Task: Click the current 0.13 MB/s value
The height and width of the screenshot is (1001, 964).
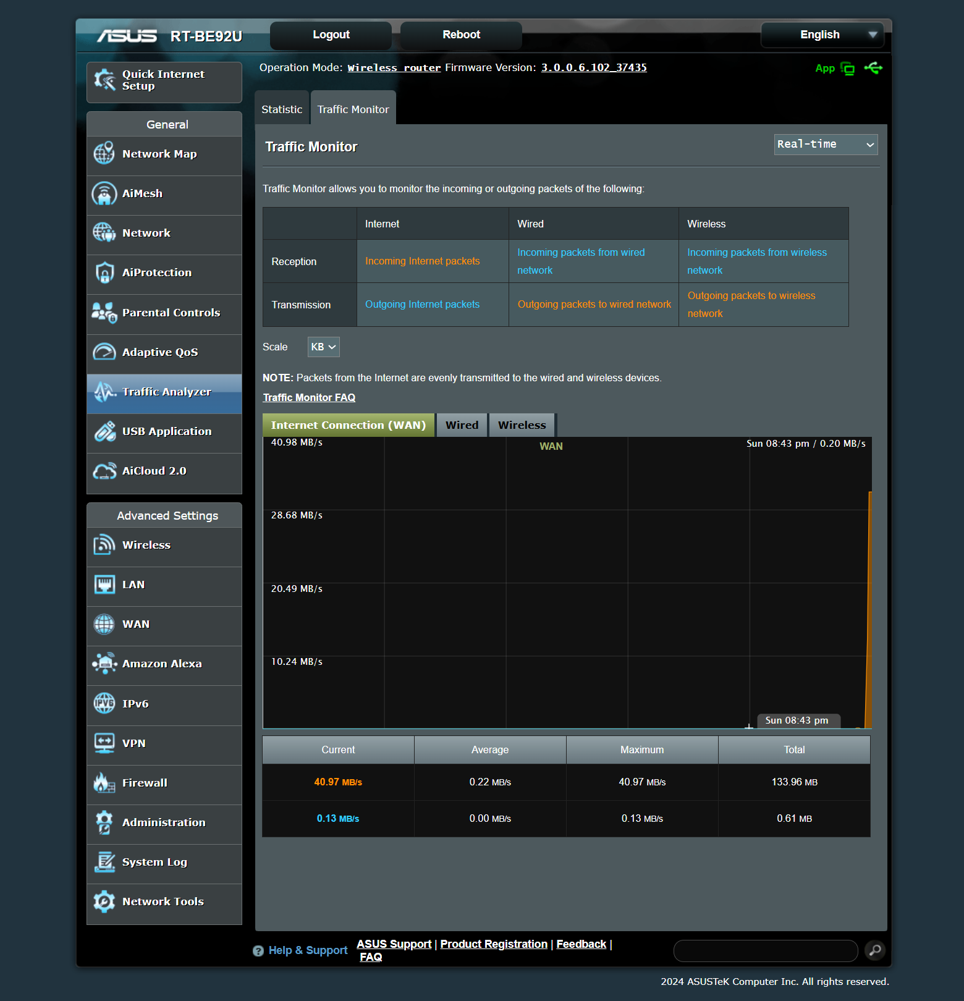Action: coord(338,819)
